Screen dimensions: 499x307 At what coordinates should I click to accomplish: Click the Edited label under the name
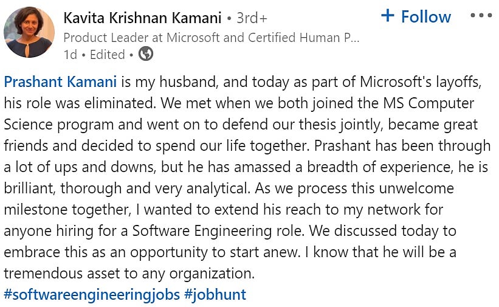[107, 54]
